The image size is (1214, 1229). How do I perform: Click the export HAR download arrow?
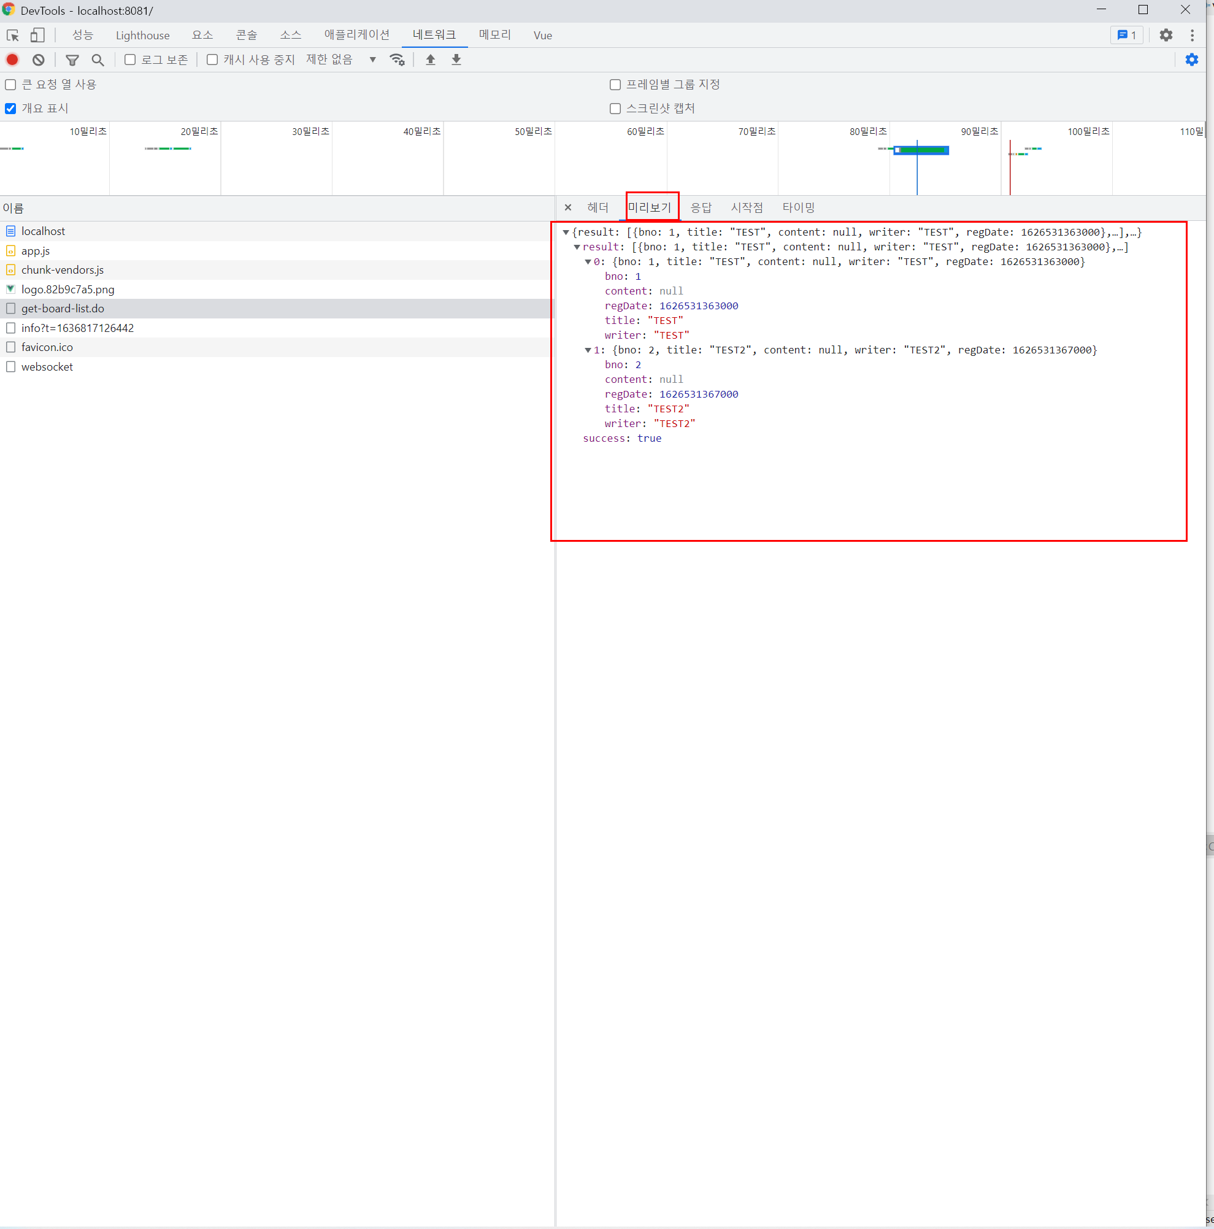tap(456, 60)
